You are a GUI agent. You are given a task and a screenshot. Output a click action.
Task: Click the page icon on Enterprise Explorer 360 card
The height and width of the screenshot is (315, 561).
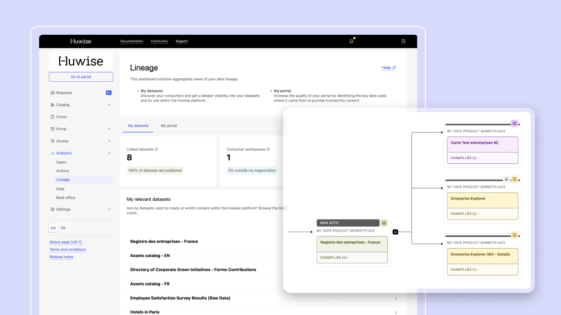(514, 235)
